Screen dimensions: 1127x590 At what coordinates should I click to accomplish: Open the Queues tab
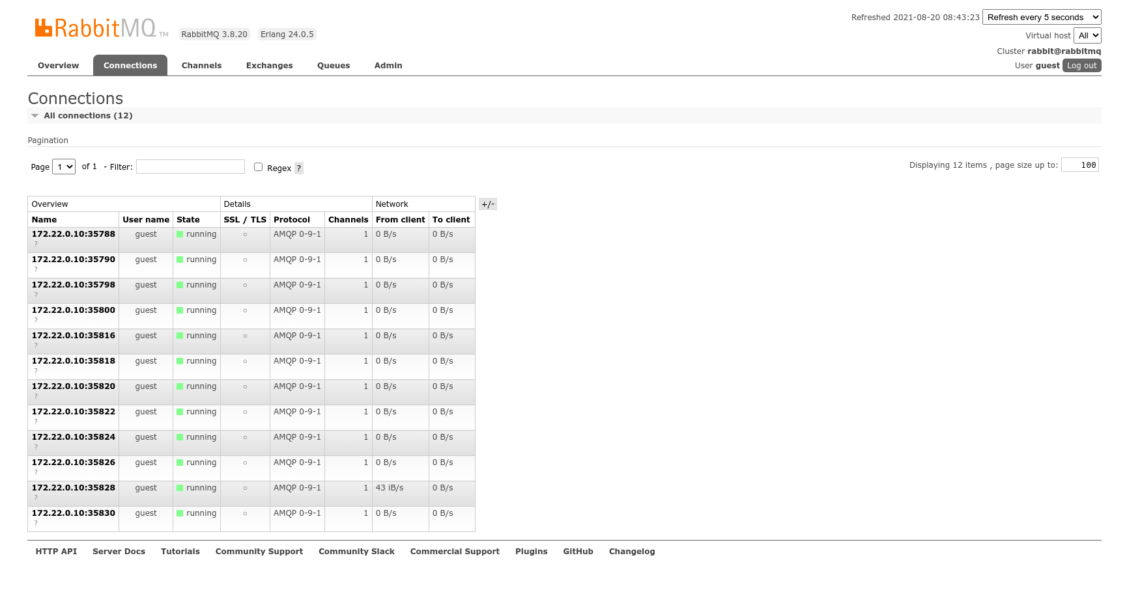click(x=334, y=66)
